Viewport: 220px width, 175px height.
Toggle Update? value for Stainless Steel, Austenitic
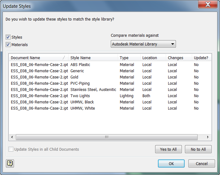196,90
